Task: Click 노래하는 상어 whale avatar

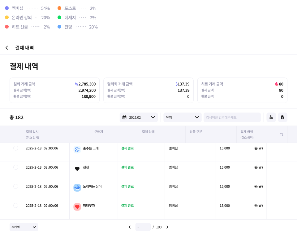Action: [x=77, y=188]
